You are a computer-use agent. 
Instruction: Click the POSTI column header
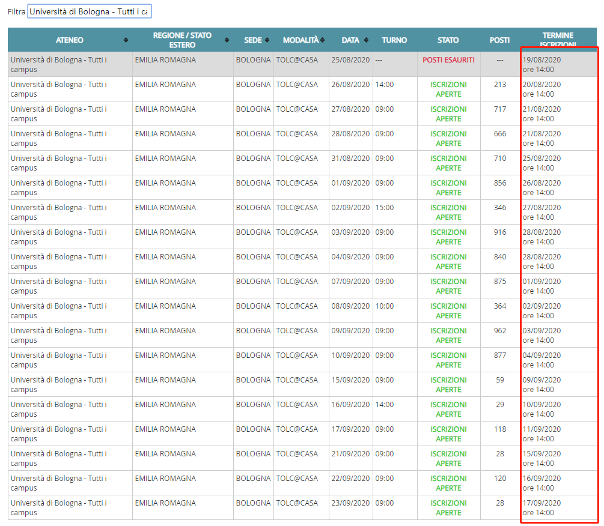[x=499, y=40]
